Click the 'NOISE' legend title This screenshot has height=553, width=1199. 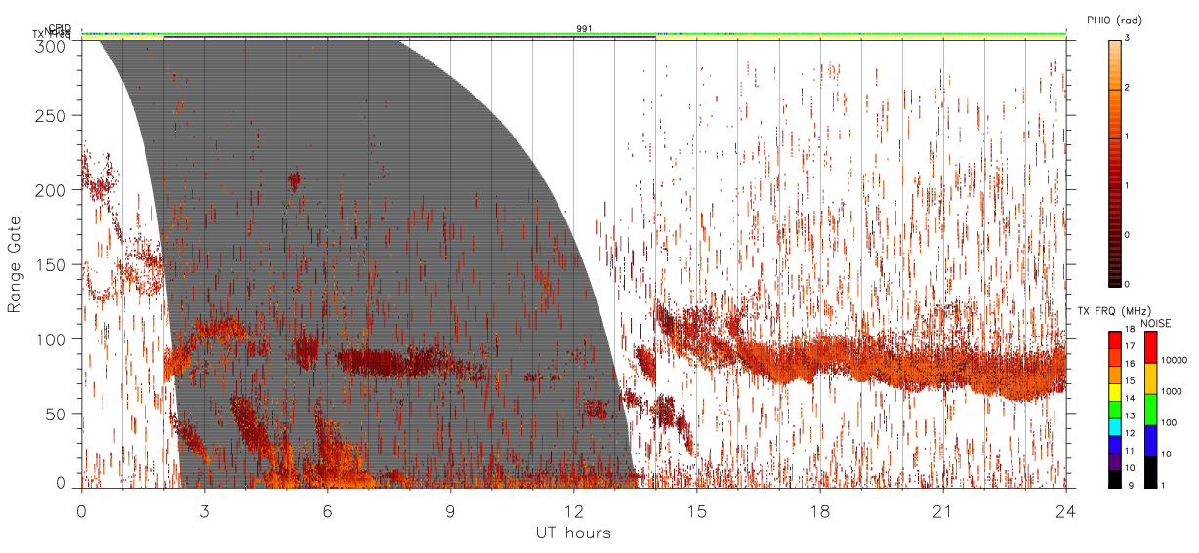[x=1158, y=323]
